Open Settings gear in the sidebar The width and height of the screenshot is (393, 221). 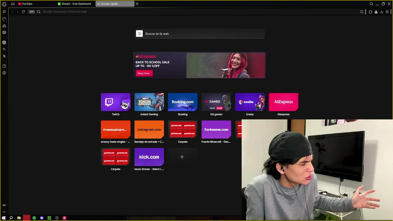pyautogui.click(x=4, y=73)
